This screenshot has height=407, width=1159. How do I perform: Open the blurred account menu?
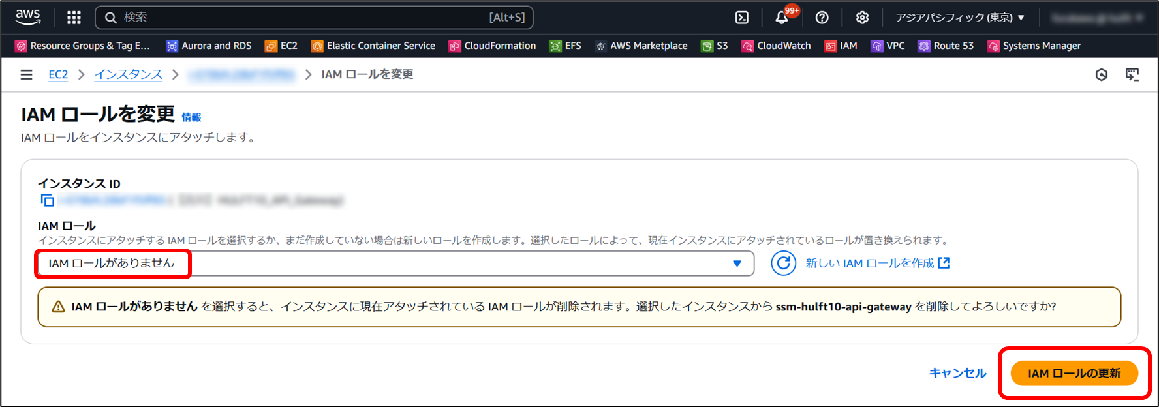click(x=1096, y=18)
